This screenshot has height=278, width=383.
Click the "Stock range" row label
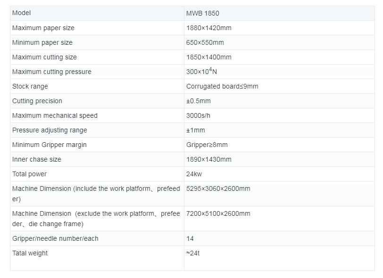click(30, 86)
